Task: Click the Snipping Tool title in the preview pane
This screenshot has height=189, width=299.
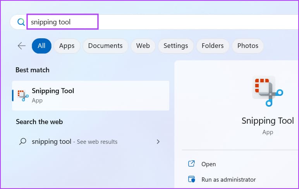Action: click(x=268, y=121)
